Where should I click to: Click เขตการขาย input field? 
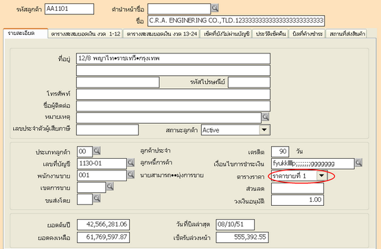pos(91,187)
